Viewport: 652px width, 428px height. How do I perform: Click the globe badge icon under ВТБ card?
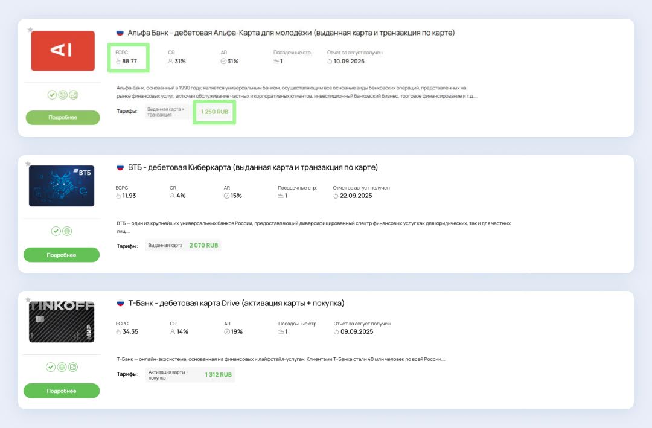click(x=68, y=231)
